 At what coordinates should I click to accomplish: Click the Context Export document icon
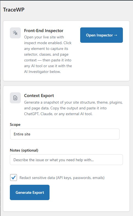(15, 98)
